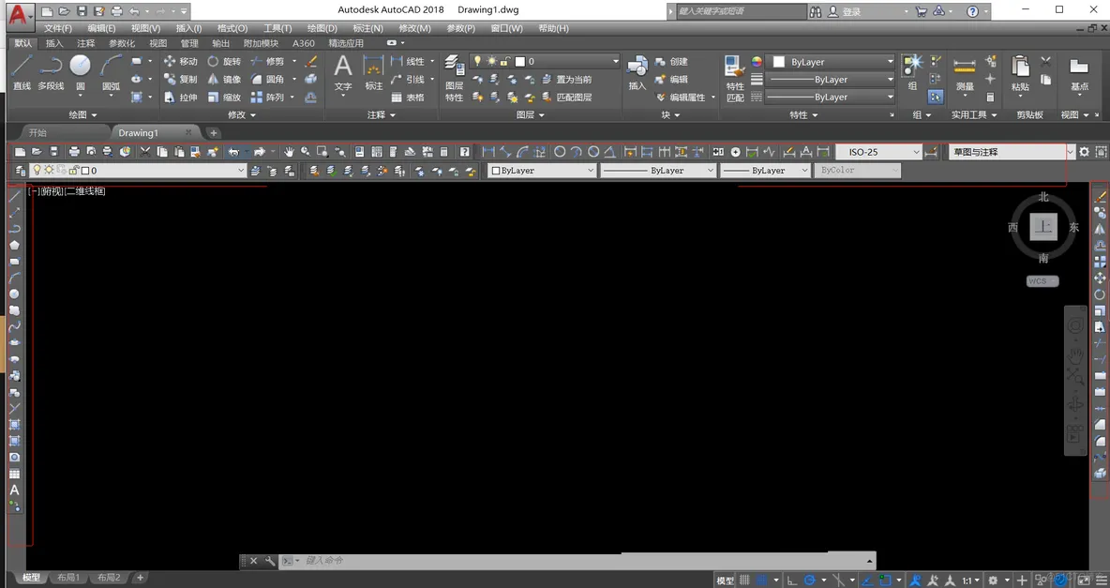This screenshot has width=1110, height=588.
Task: Select the 圆弧 (Arc) tool
Action: tap(111, 73)
